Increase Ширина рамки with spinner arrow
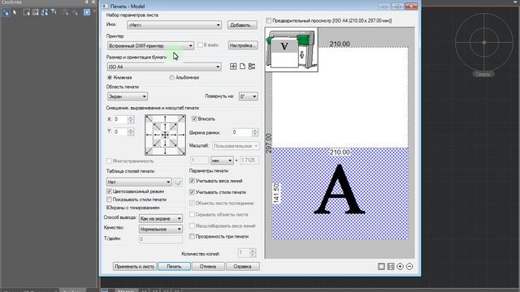Screen dimensions: 520x292 tap(254, 131)
